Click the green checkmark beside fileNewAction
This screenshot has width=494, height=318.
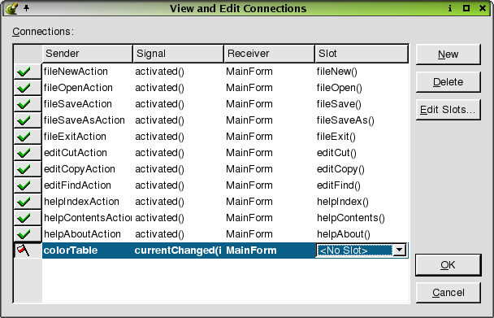[24, 72]
